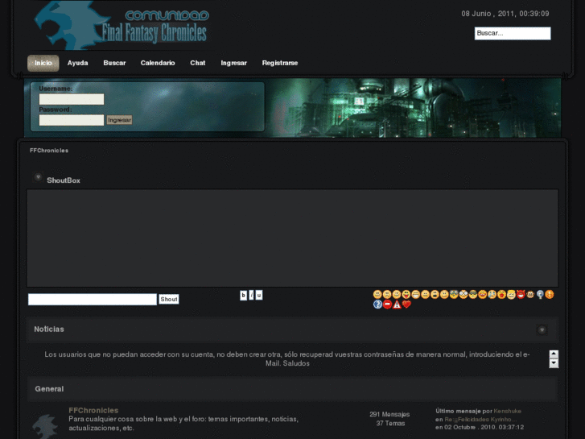This screenshot has width=585, height=439.
Task: Insert the smiley with colored nerd glasses
Action: [x=454, y=294]
